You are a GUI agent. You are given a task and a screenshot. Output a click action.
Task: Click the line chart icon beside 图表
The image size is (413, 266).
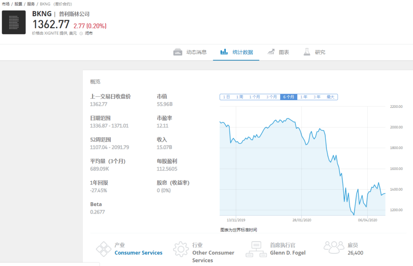tap(271, 52)
